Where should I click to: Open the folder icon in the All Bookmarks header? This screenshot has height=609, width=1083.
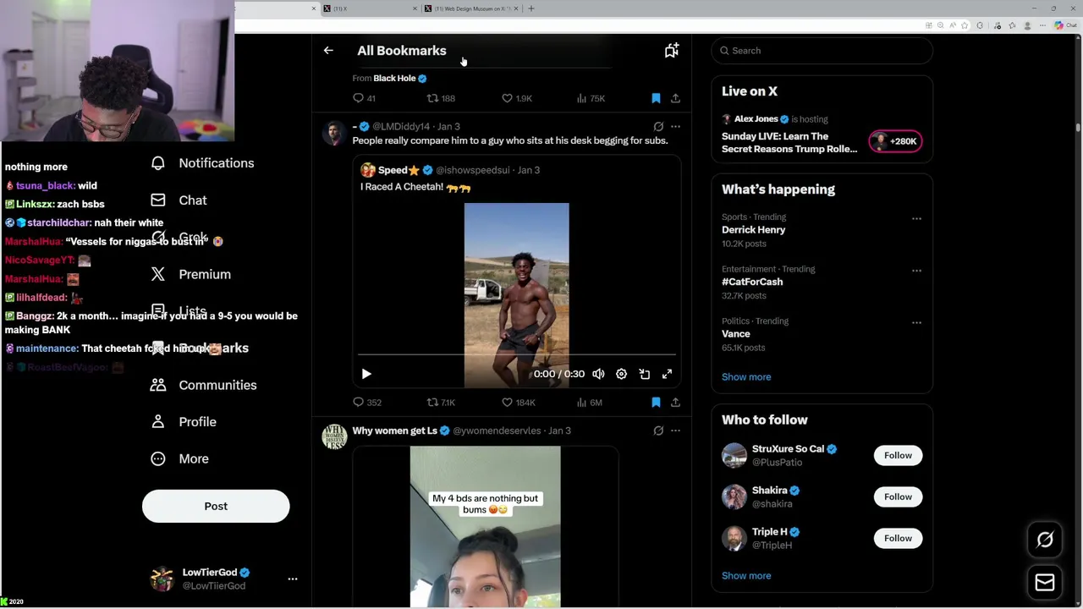pyautogui.click(x=671, y=51)
